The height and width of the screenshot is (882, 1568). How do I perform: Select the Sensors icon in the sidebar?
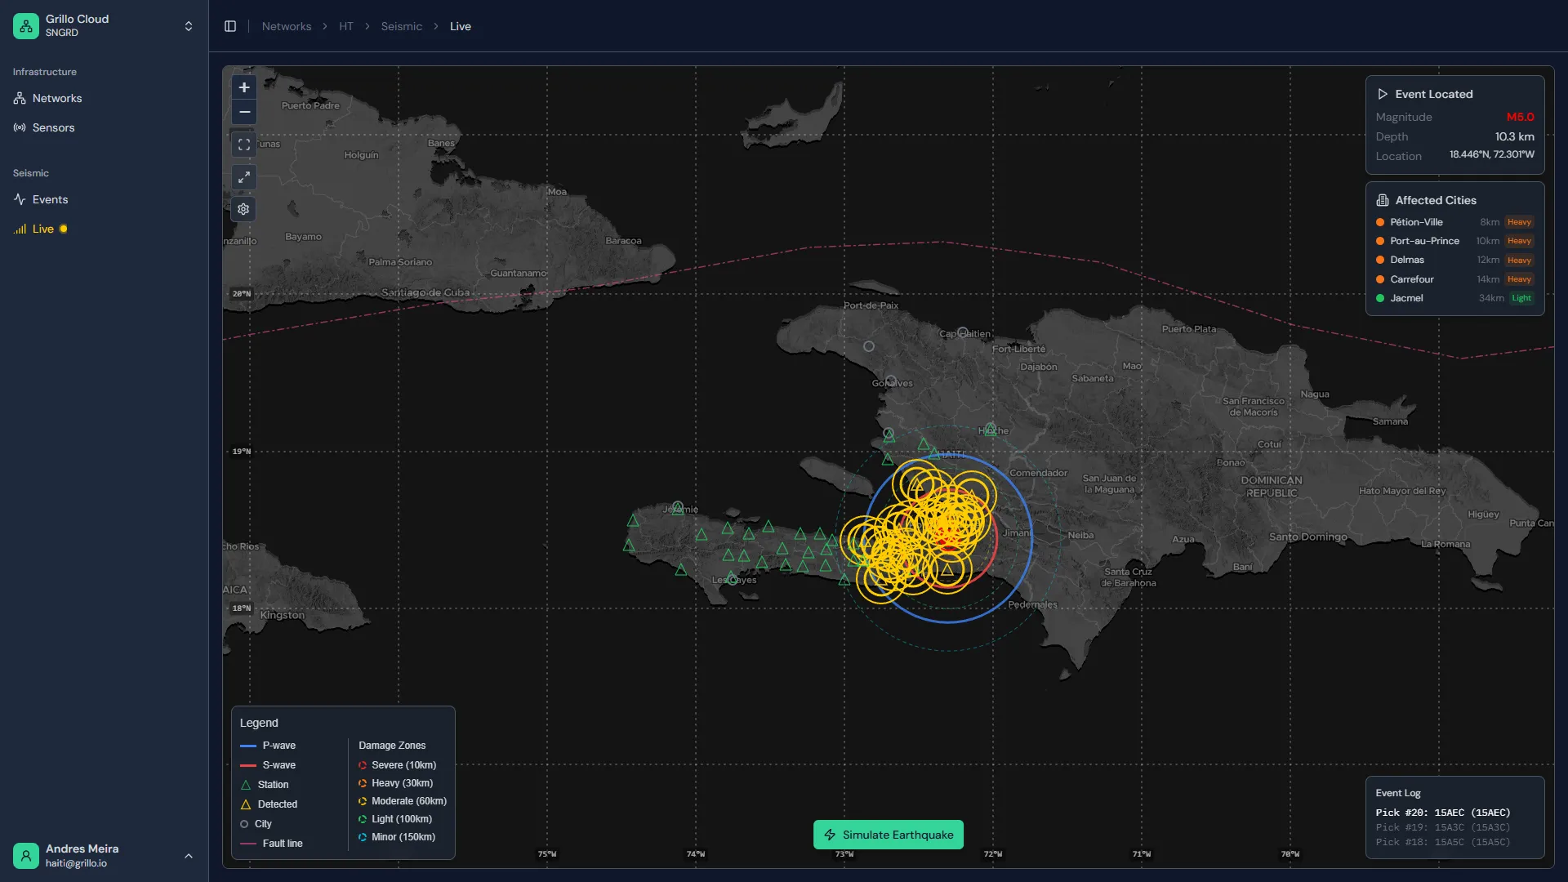tap(20, 127)
